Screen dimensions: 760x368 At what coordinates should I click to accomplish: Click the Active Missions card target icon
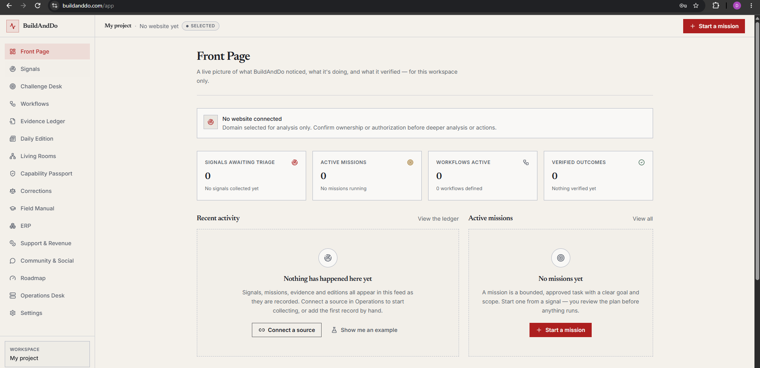click(x=410, y=162)
